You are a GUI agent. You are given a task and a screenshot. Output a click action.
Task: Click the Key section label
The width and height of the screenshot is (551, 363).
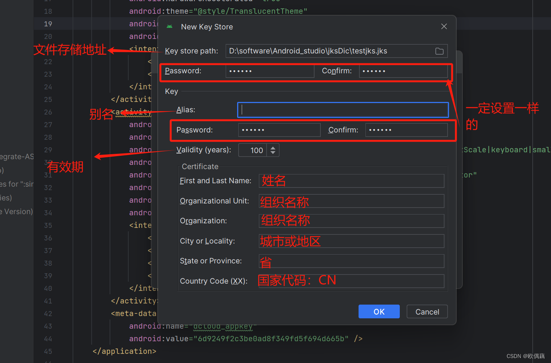click(x=171, y=92)
